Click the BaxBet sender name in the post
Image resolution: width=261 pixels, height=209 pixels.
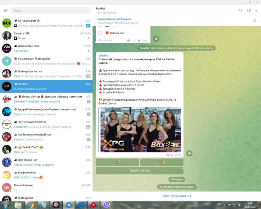[103, 55]
